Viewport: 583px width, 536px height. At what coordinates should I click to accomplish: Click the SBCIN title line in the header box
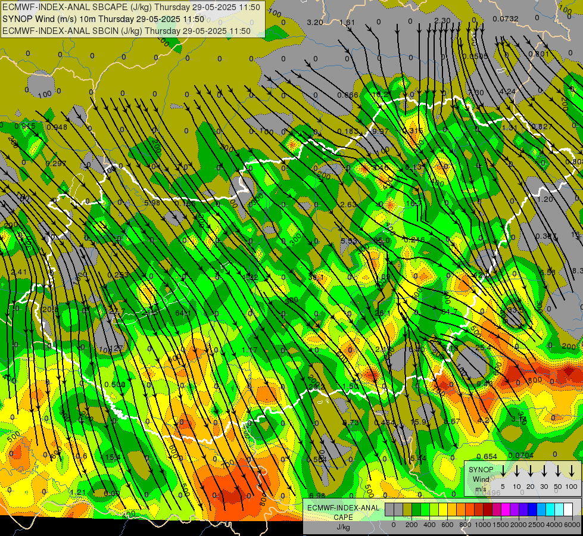tap(126, 31)
